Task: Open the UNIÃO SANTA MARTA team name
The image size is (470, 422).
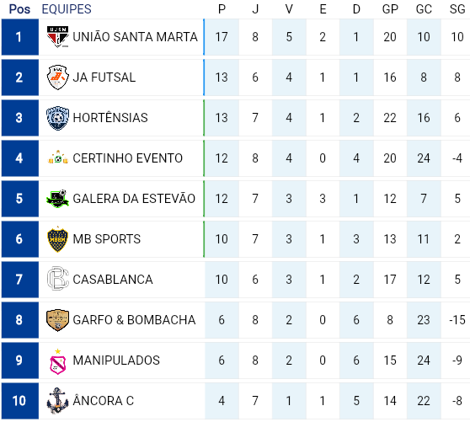Action: [x=135, y=37]
